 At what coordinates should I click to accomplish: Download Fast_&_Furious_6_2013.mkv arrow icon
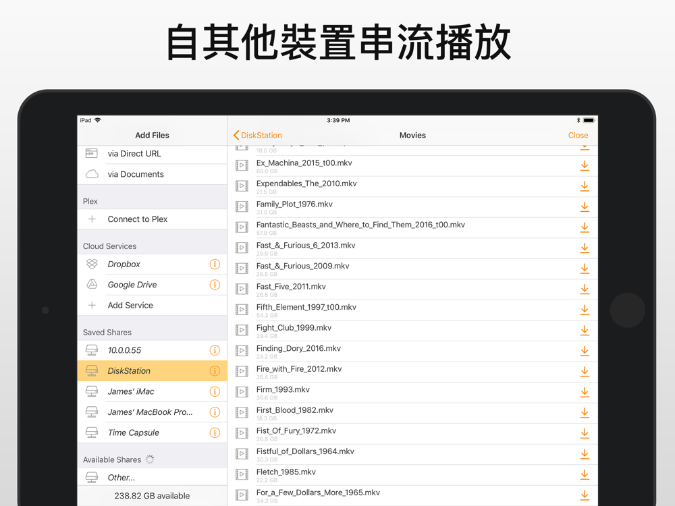coord(585,248)
